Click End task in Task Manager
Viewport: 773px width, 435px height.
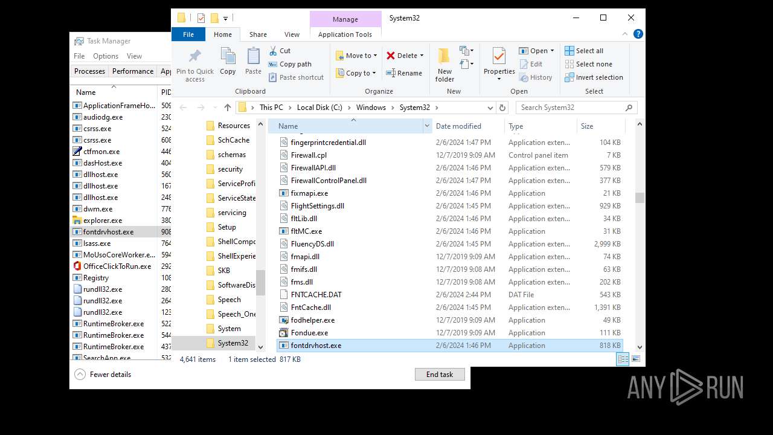click(440, 375)
